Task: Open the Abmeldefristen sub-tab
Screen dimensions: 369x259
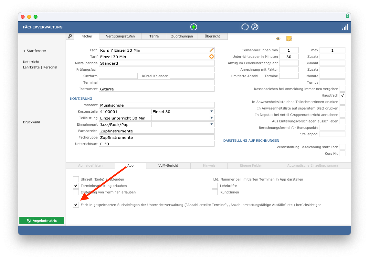Action: pyautogui.click(x=90, y=166)
